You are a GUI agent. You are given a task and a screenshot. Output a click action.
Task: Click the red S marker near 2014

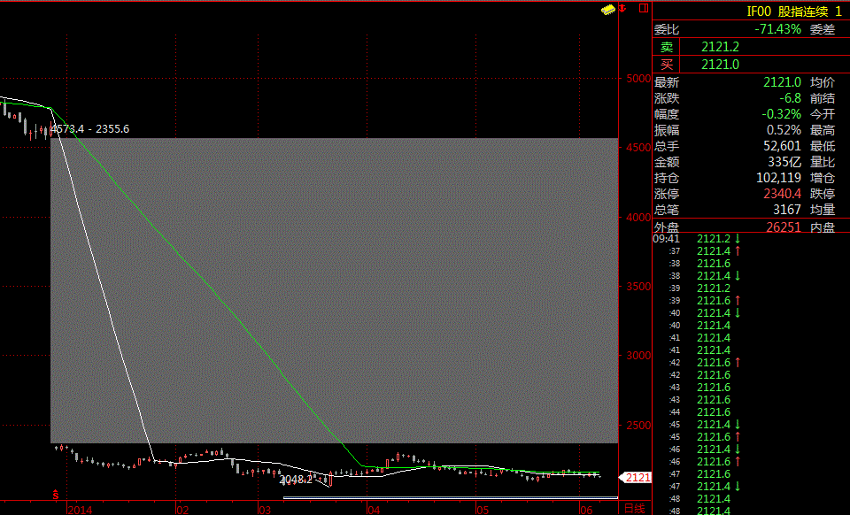[56, 494]
